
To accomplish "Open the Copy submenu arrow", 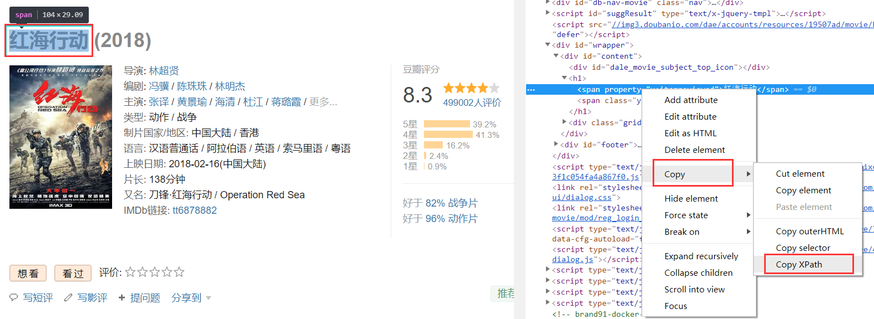I will [x=749, y=174].
